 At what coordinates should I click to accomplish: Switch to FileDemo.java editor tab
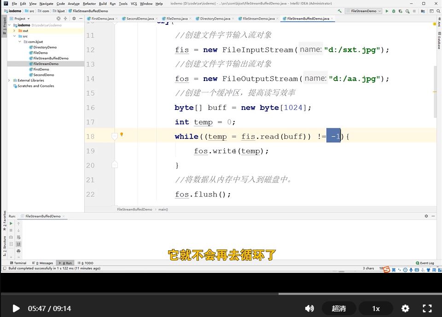pyautogui.click(x=177, y=18)
